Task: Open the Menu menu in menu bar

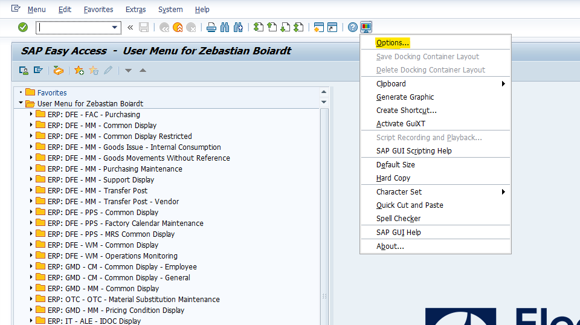Action: (37, 10)
